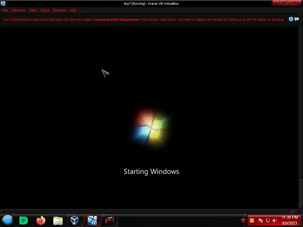This screenshot has height=227, width=303.
Task: Launch the green chat app from taskbar
Action: (x=24, y=220)
